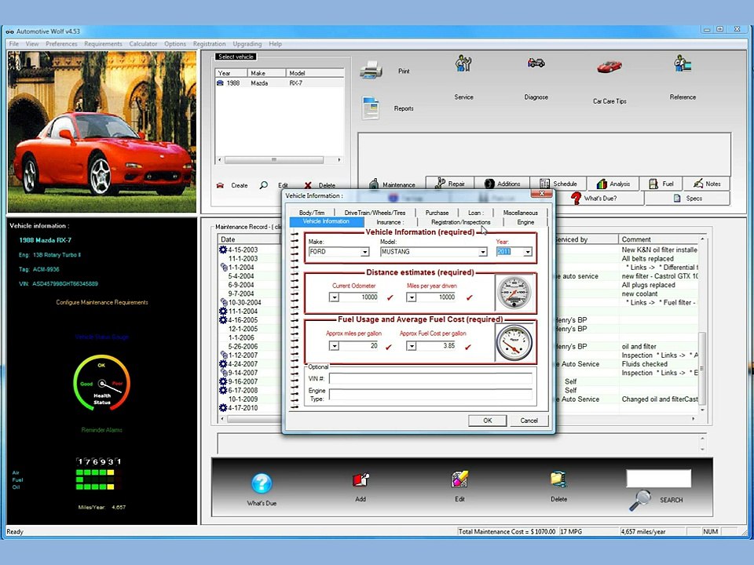Open Car Care Tips red car icon

609,66
